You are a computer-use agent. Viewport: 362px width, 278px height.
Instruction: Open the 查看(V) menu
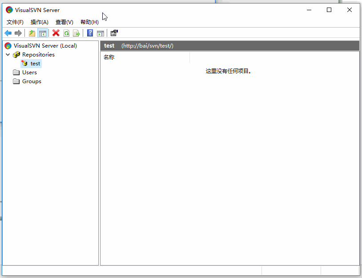(x=64, y=22)
